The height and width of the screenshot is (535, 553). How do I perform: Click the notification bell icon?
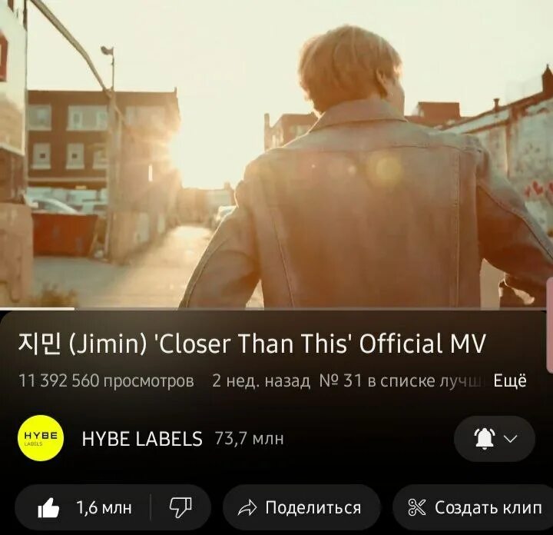[x=485, y=439]
